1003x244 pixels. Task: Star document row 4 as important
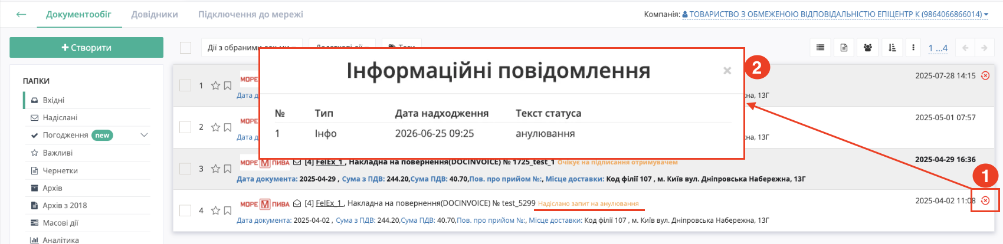tap(215, 210)
